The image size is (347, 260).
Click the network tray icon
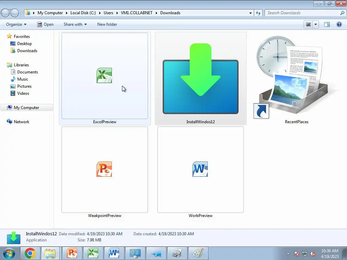click(x=305, y=254)
